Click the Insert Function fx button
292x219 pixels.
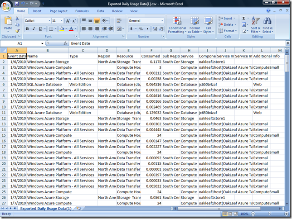pyautogui.click(x=65, y=43)
